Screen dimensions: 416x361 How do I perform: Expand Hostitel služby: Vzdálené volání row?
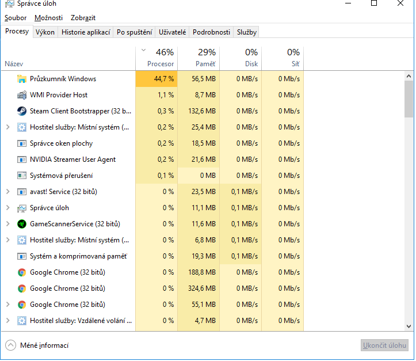tap(7, 321)
